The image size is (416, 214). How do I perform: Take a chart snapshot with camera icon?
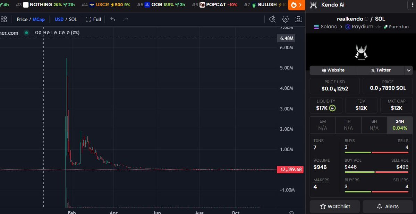(298, 19)
